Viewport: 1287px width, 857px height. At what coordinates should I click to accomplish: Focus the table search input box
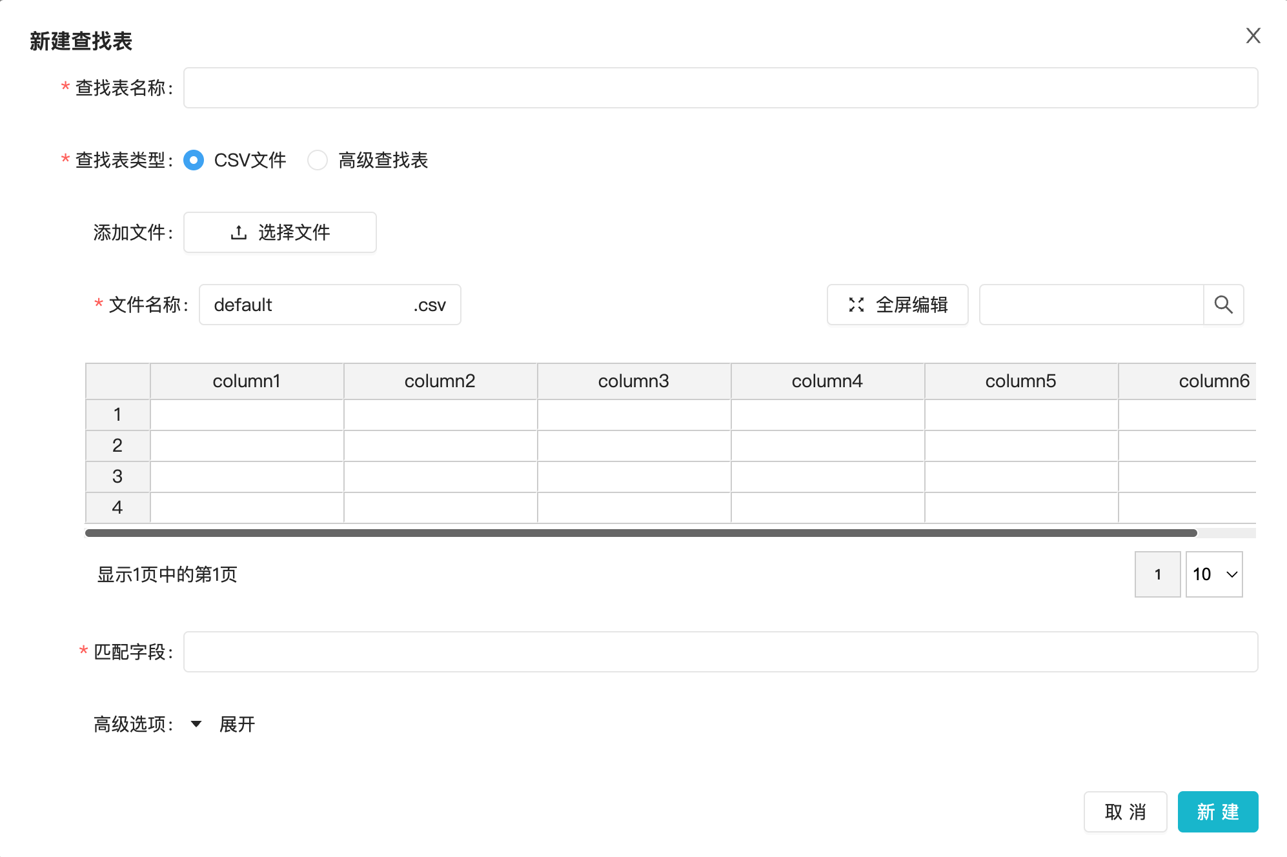coord(1091,305)
